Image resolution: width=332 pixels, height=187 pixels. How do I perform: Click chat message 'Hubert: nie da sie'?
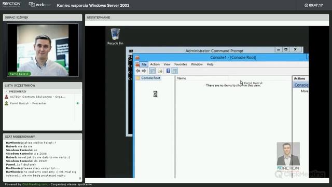(19, 146)
